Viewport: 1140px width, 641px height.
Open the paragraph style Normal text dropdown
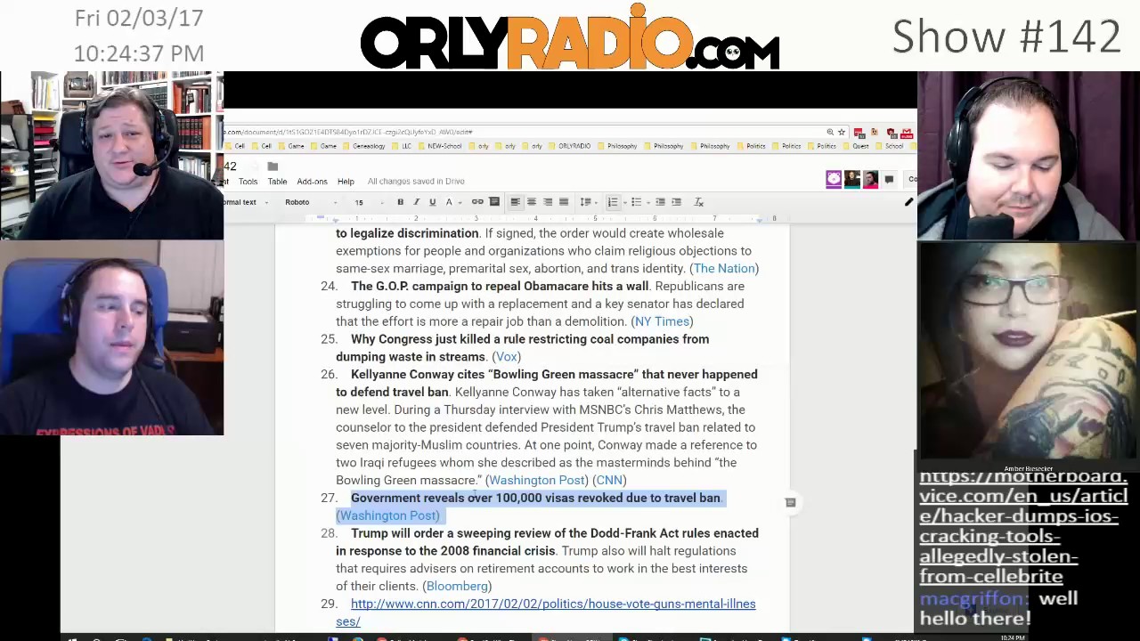(247, 202)
